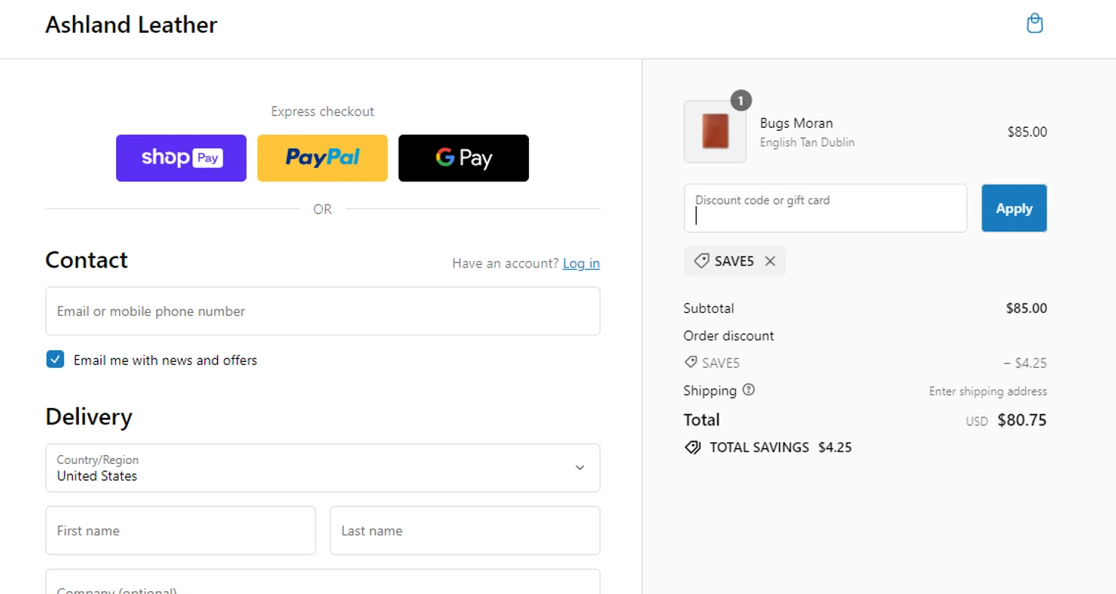Click the shipping info question mark icon
Viewport: 1116px width, 594px height.
point(748,390)
